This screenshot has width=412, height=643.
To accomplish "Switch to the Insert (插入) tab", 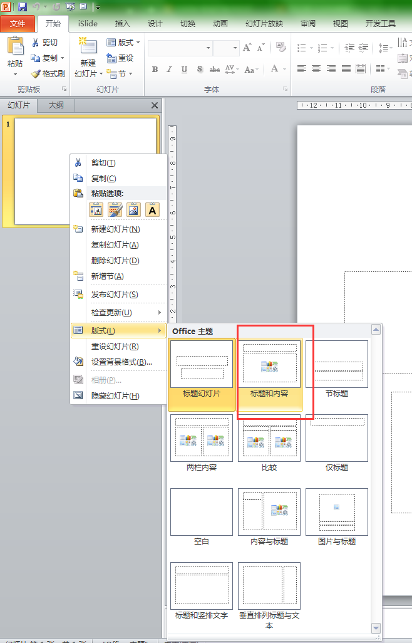I will point(122,24).
